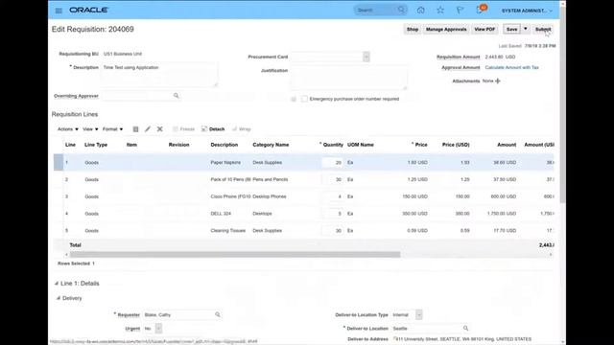Viewport: 614px width, 345px height.
Task: Go to the Home icon
Action: (x=420, y=11)
